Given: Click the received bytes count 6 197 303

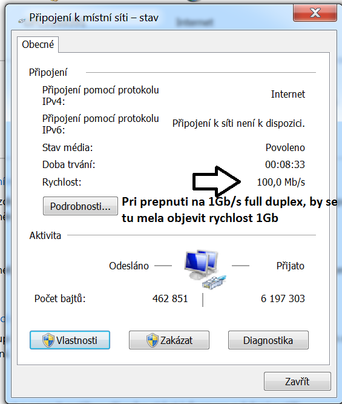Looking at the screenshot, I should 283,298.
